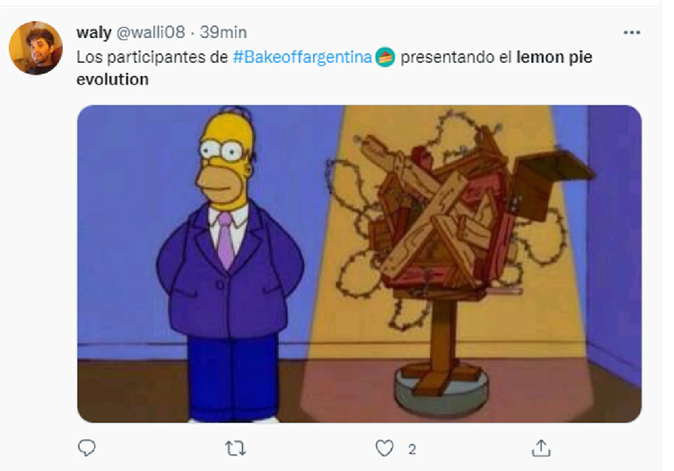Click the like count number 2
Image resolution: width=674 pixels, height=471 pixels.
(x=412, y=449)
